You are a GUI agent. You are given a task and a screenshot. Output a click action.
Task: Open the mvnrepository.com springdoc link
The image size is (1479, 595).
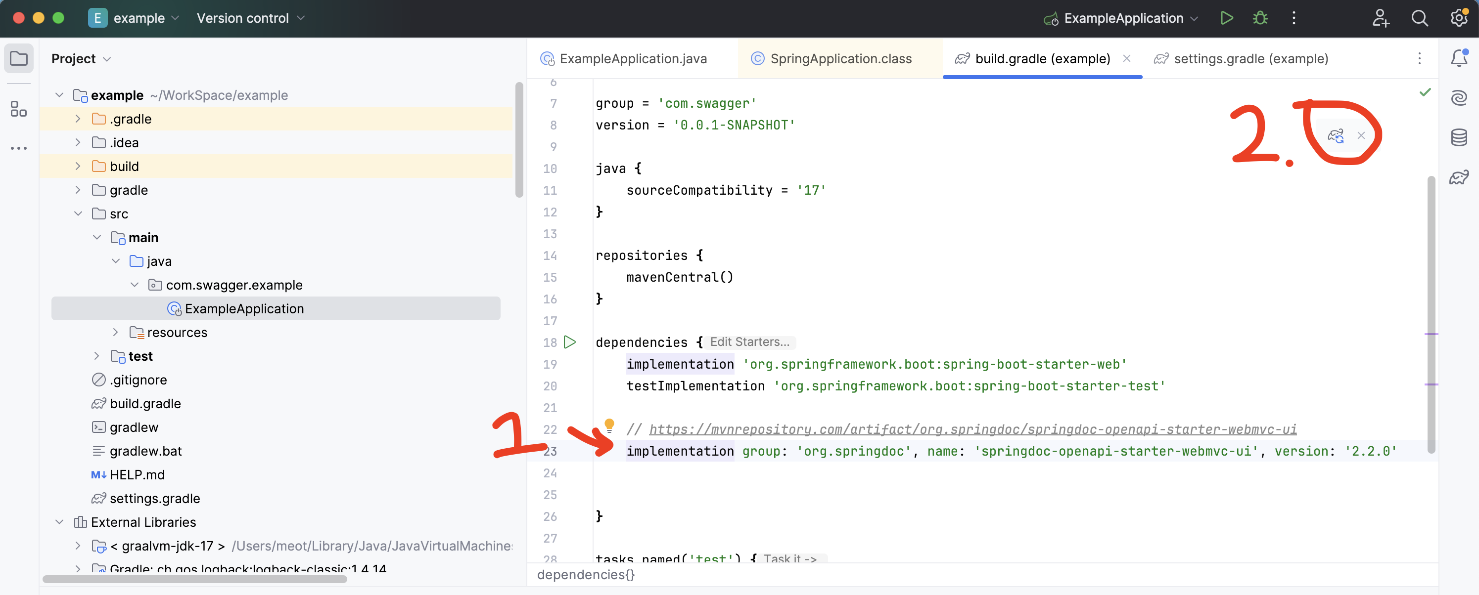pyautogui.click(x=972, y=429)
